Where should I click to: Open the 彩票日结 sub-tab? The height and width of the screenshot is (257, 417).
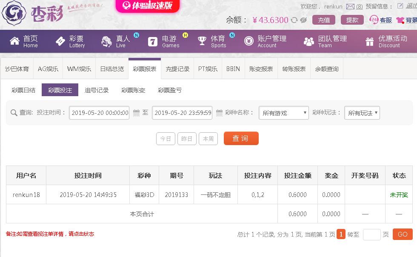23,90
